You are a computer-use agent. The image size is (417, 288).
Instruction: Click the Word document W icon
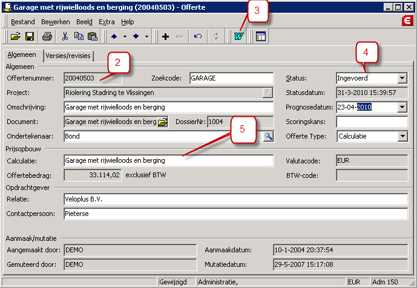tap(238, 36)
